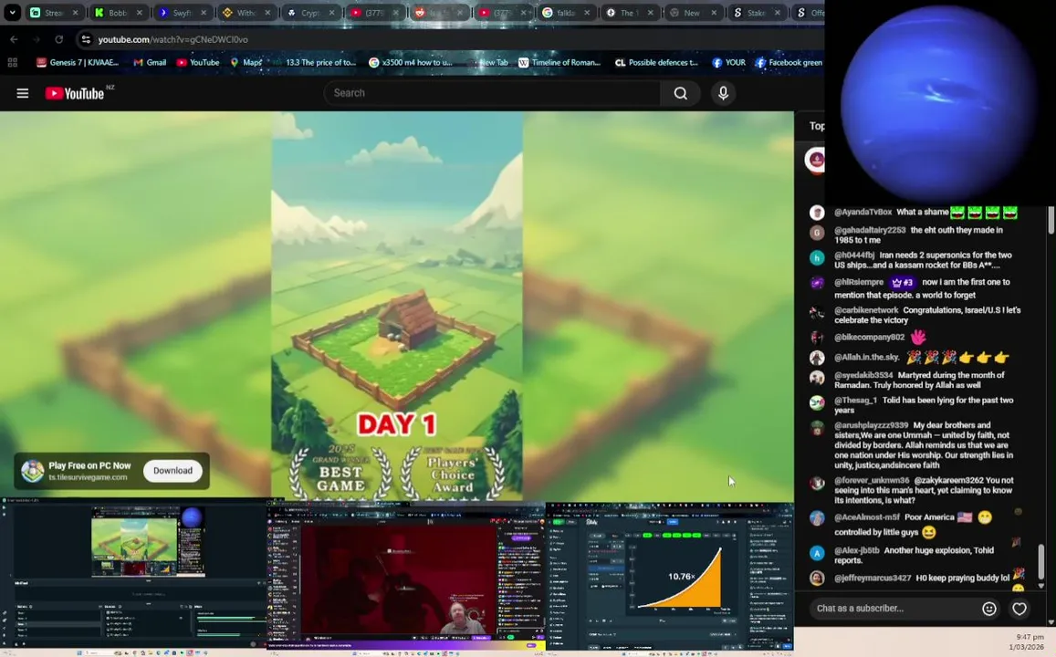Open the Maps bookmark
This screenshot has width=1056, height=657.
pos(246,63)
